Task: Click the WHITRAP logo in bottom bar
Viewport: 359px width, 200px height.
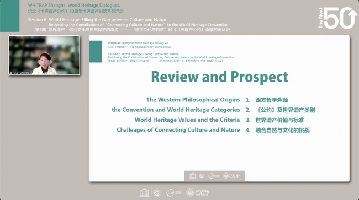Action: click(x=174, y=193)
